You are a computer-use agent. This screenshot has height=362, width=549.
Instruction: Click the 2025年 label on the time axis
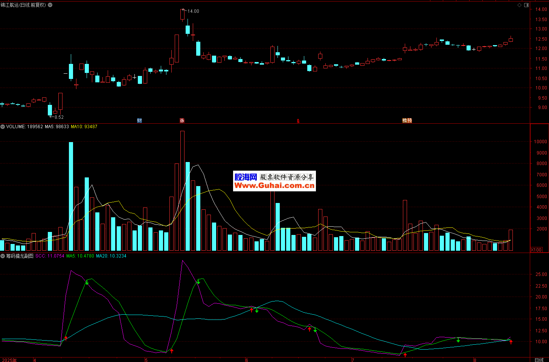point(9,360)
